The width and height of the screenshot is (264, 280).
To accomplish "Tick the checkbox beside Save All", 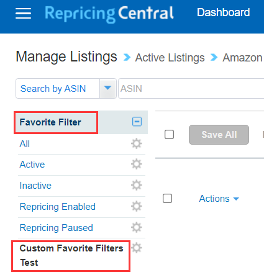I will (169, 135).
